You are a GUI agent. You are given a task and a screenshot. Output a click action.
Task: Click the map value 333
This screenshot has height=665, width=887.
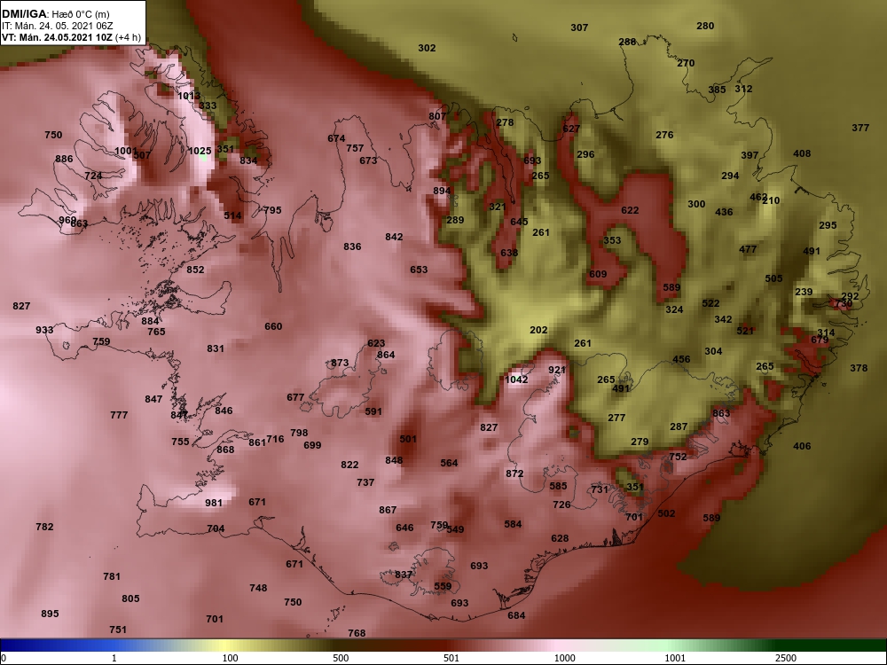(x=208, y=106)
